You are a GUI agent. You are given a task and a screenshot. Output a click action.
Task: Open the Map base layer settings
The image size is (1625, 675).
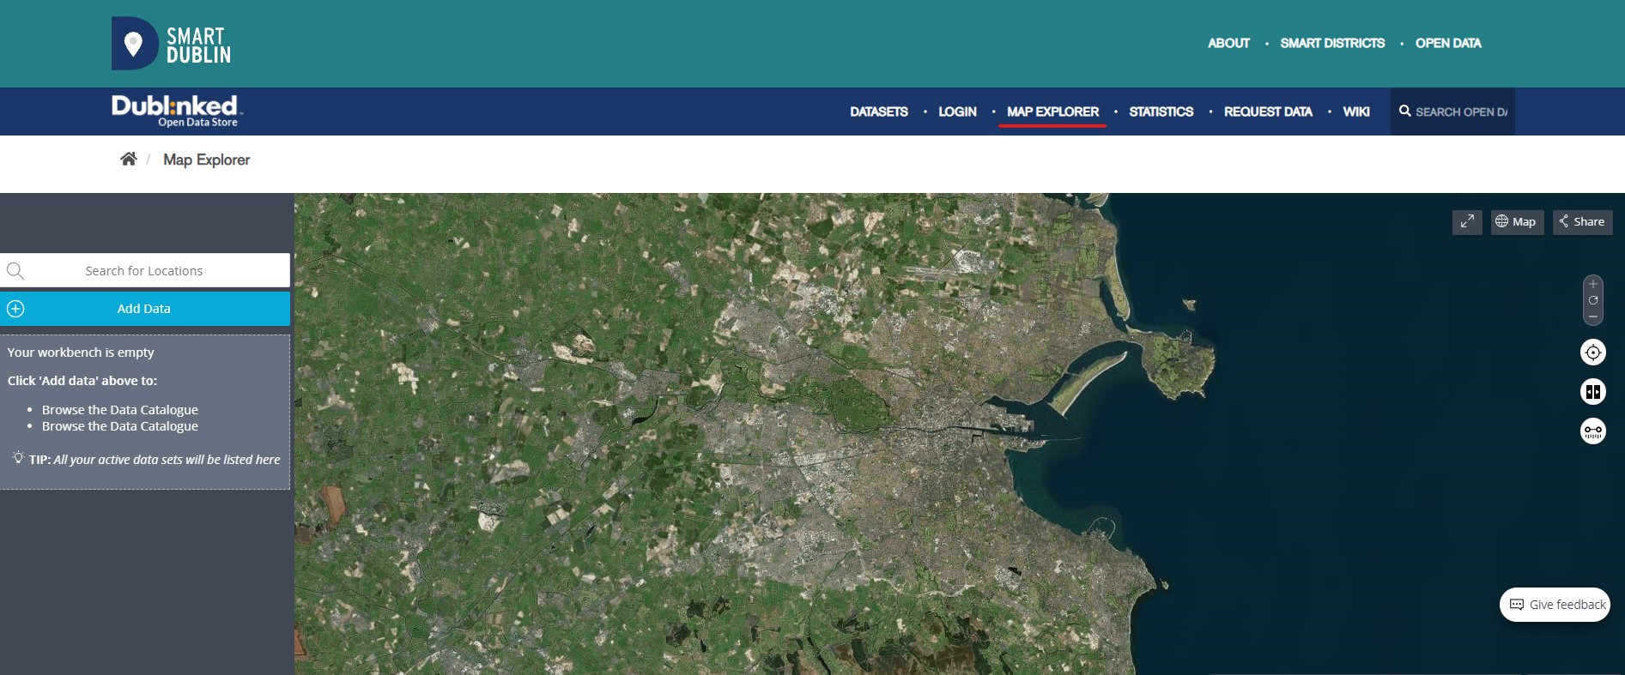tap(1516, 222)
